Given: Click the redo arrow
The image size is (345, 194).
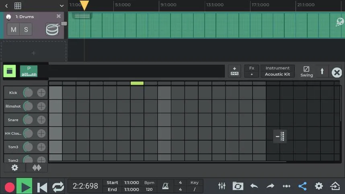Looking at the screenshot, I should click(x=270, y=186).
